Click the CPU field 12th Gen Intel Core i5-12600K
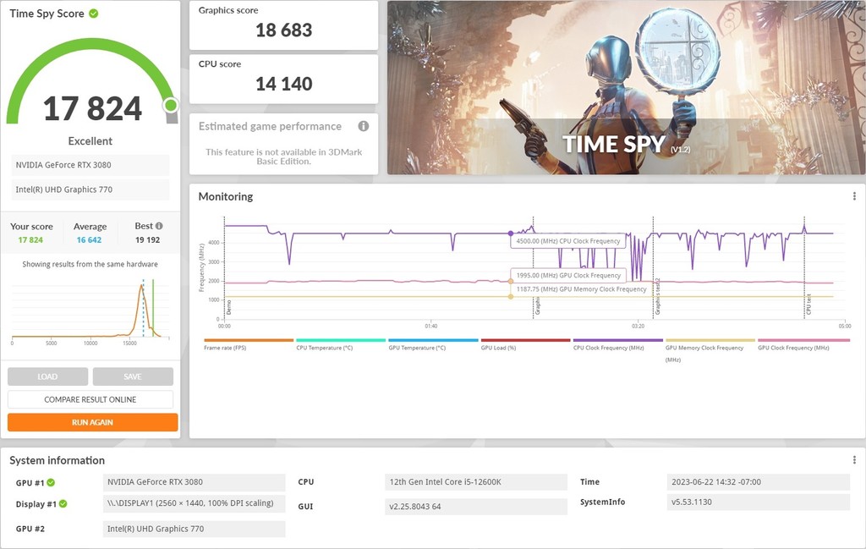866x549 pixels. point(475,482)
